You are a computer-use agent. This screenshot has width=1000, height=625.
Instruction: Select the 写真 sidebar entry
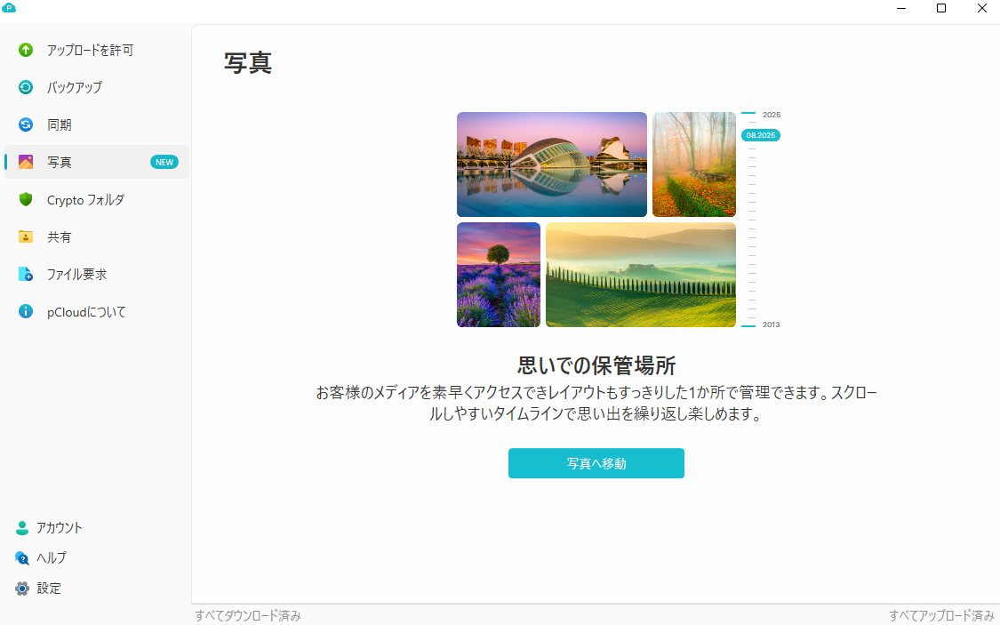coord(97,162)
